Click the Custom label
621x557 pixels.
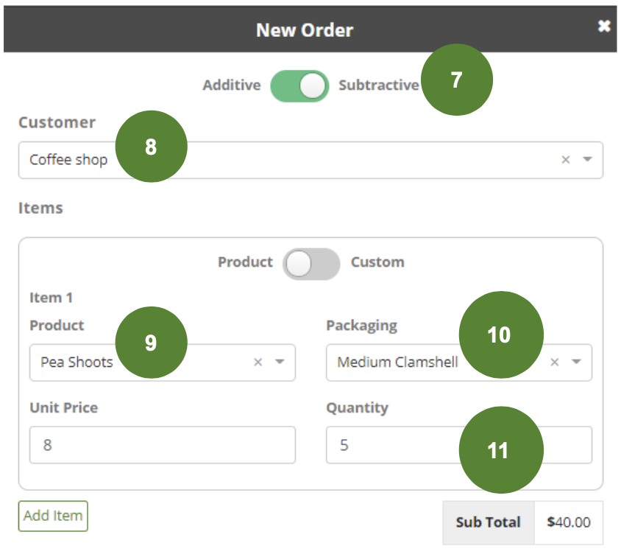click(x=377, y=262)
